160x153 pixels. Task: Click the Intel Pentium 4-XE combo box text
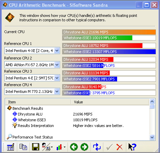[29, 51]
